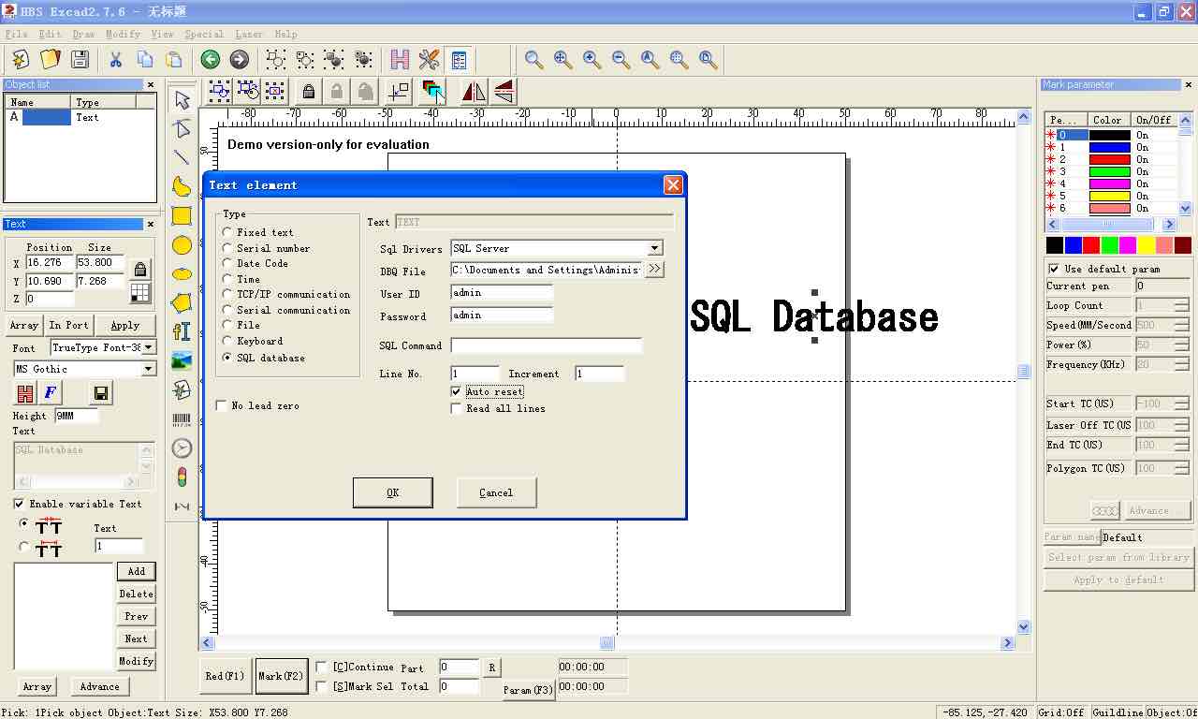Open the TrueType font type dropdown

click(x=148, y=347)
